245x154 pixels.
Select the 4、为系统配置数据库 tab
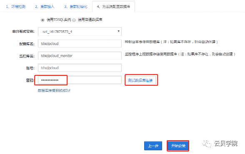[113, 7]
